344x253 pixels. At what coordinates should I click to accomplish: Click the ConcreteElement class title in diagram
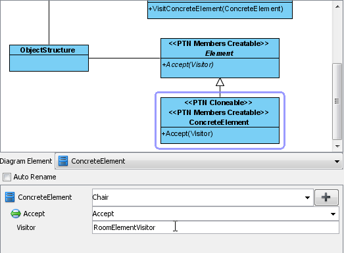pos(219,122)
